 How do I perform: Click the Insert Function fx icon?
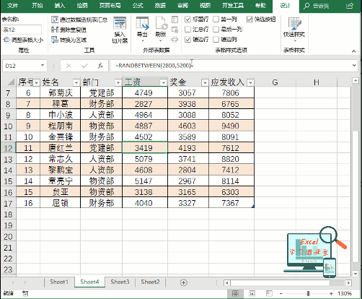coord(100,66)
